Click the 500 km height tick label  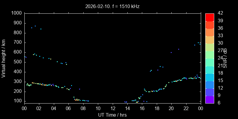tap(17, 62)
